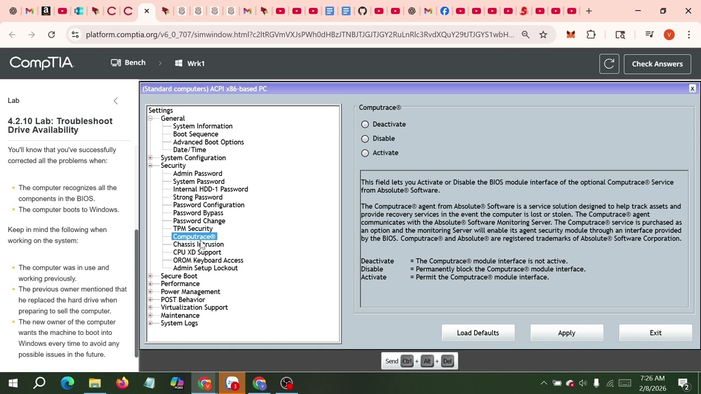
Task: Bookmark this page with star icon
Action: click(x=543, y=34)
